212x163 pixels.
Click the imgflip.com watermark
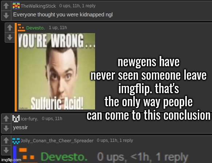click(x=11, y=160)
